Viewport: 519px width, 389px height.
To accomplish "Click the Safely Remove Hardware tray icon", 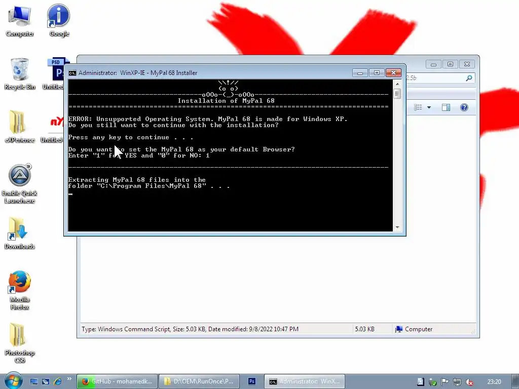I will point(433,382).
